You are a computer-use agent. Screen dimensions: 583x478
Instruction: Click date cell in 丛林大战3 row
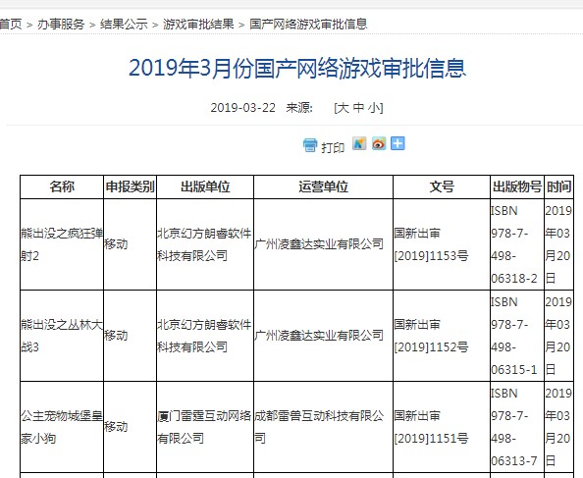point(558,336)
